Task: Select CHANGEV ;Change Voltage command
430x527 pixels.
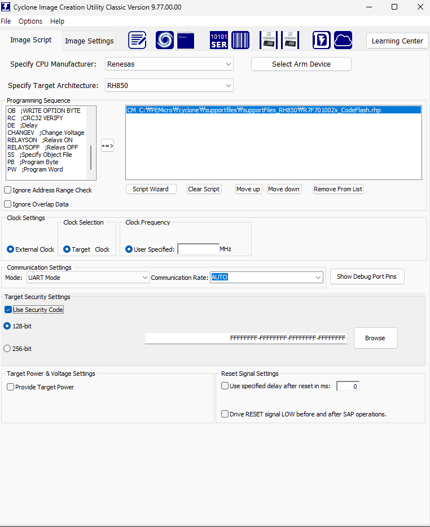Action: [x=46, y=133]
